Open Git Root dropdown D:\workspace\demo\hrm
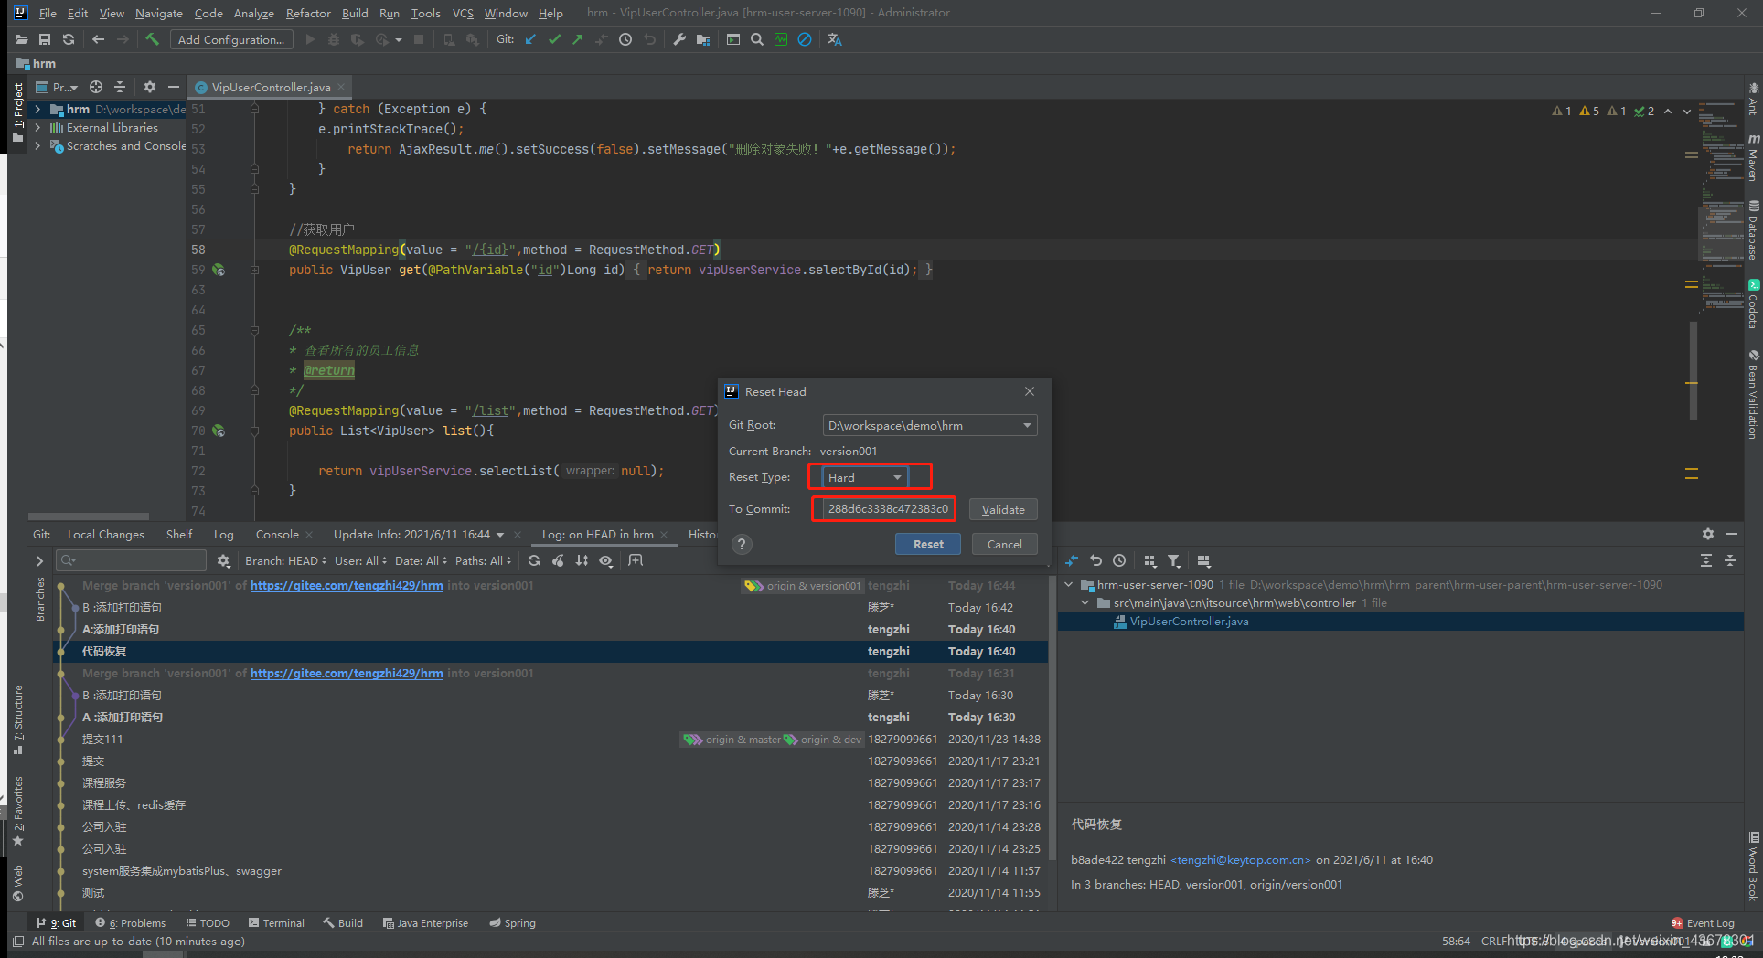Image resolution: width=1763 pixels, height=958 pixels. tap(930, 425)
